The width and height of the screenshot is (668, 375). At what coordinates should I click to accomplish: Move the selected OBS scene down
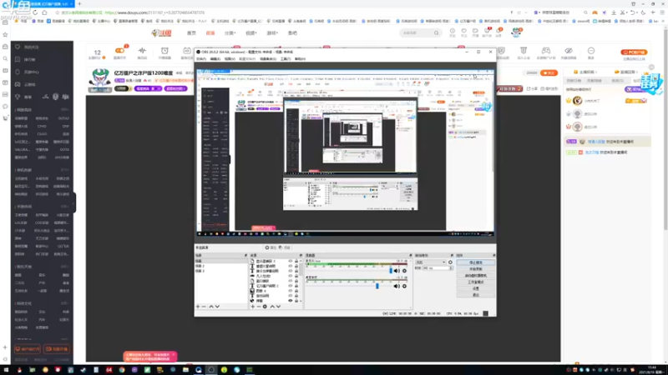(217, 307)
